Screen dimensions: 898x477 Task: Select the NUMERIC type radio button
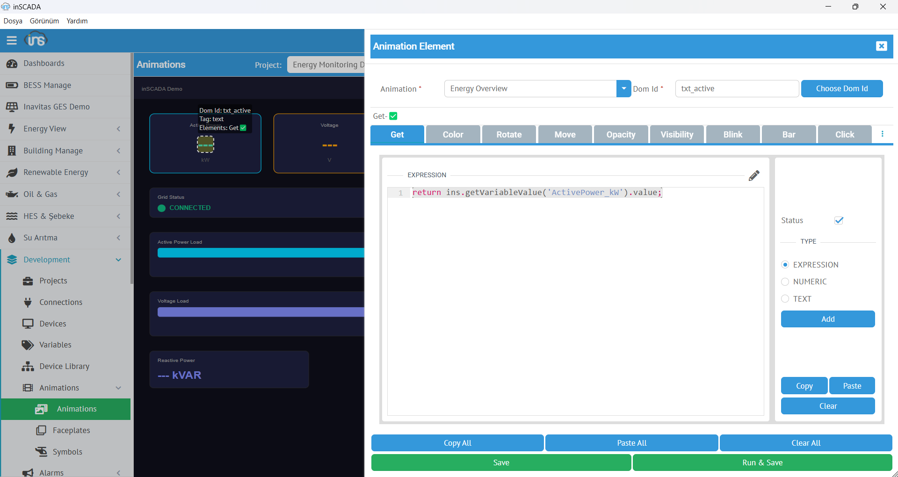click(785, 282)
